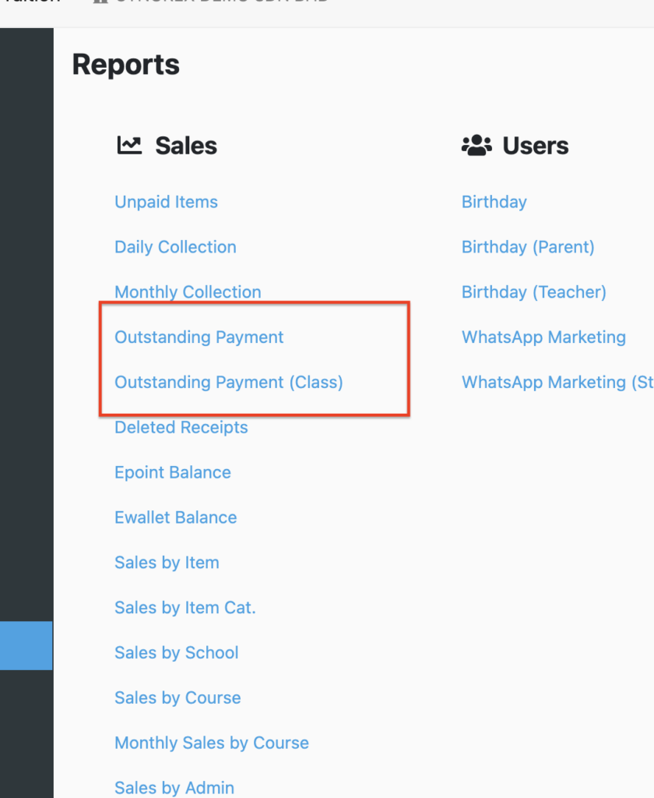654x798 pixels.
Task: Click the Sales chart icon
Action: click(129, 145)
